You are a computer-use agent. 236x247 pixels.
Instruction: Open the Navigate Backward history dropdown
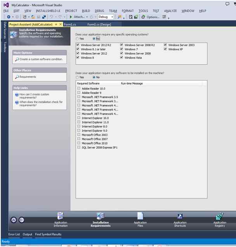13,17
